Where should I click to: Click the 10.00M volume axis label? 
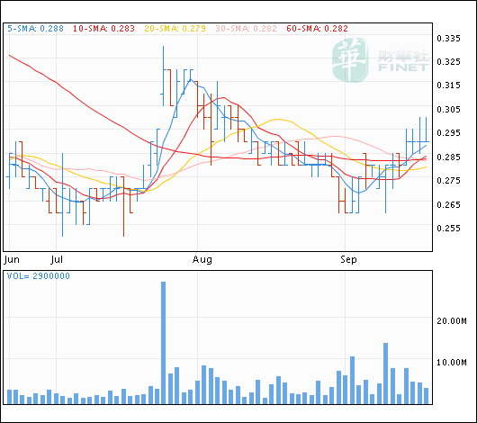(x=452, y=363)
